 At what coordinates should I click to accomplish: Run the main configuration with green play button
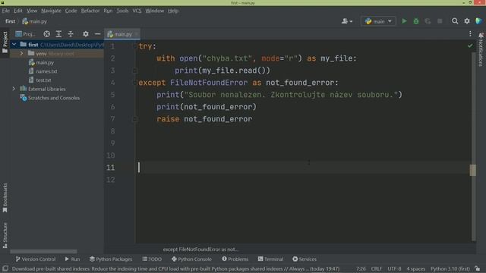tap(404, 21)
